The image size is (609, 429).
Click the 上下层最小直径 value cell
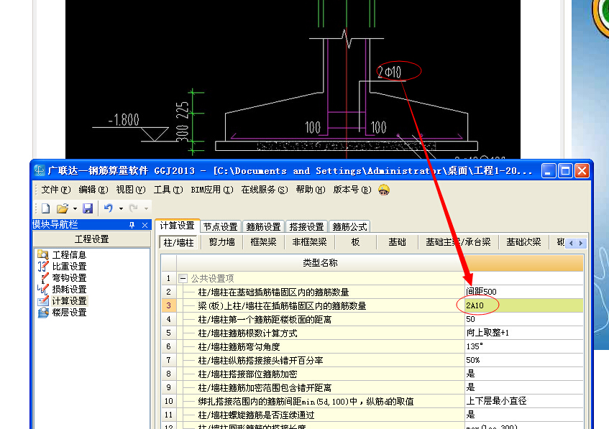(524, 401)
